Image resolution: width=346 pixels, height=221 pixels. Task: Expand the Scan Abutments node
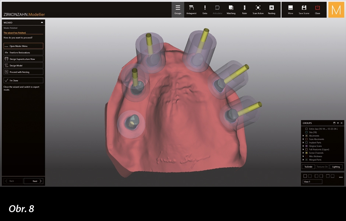click(303, 139)
